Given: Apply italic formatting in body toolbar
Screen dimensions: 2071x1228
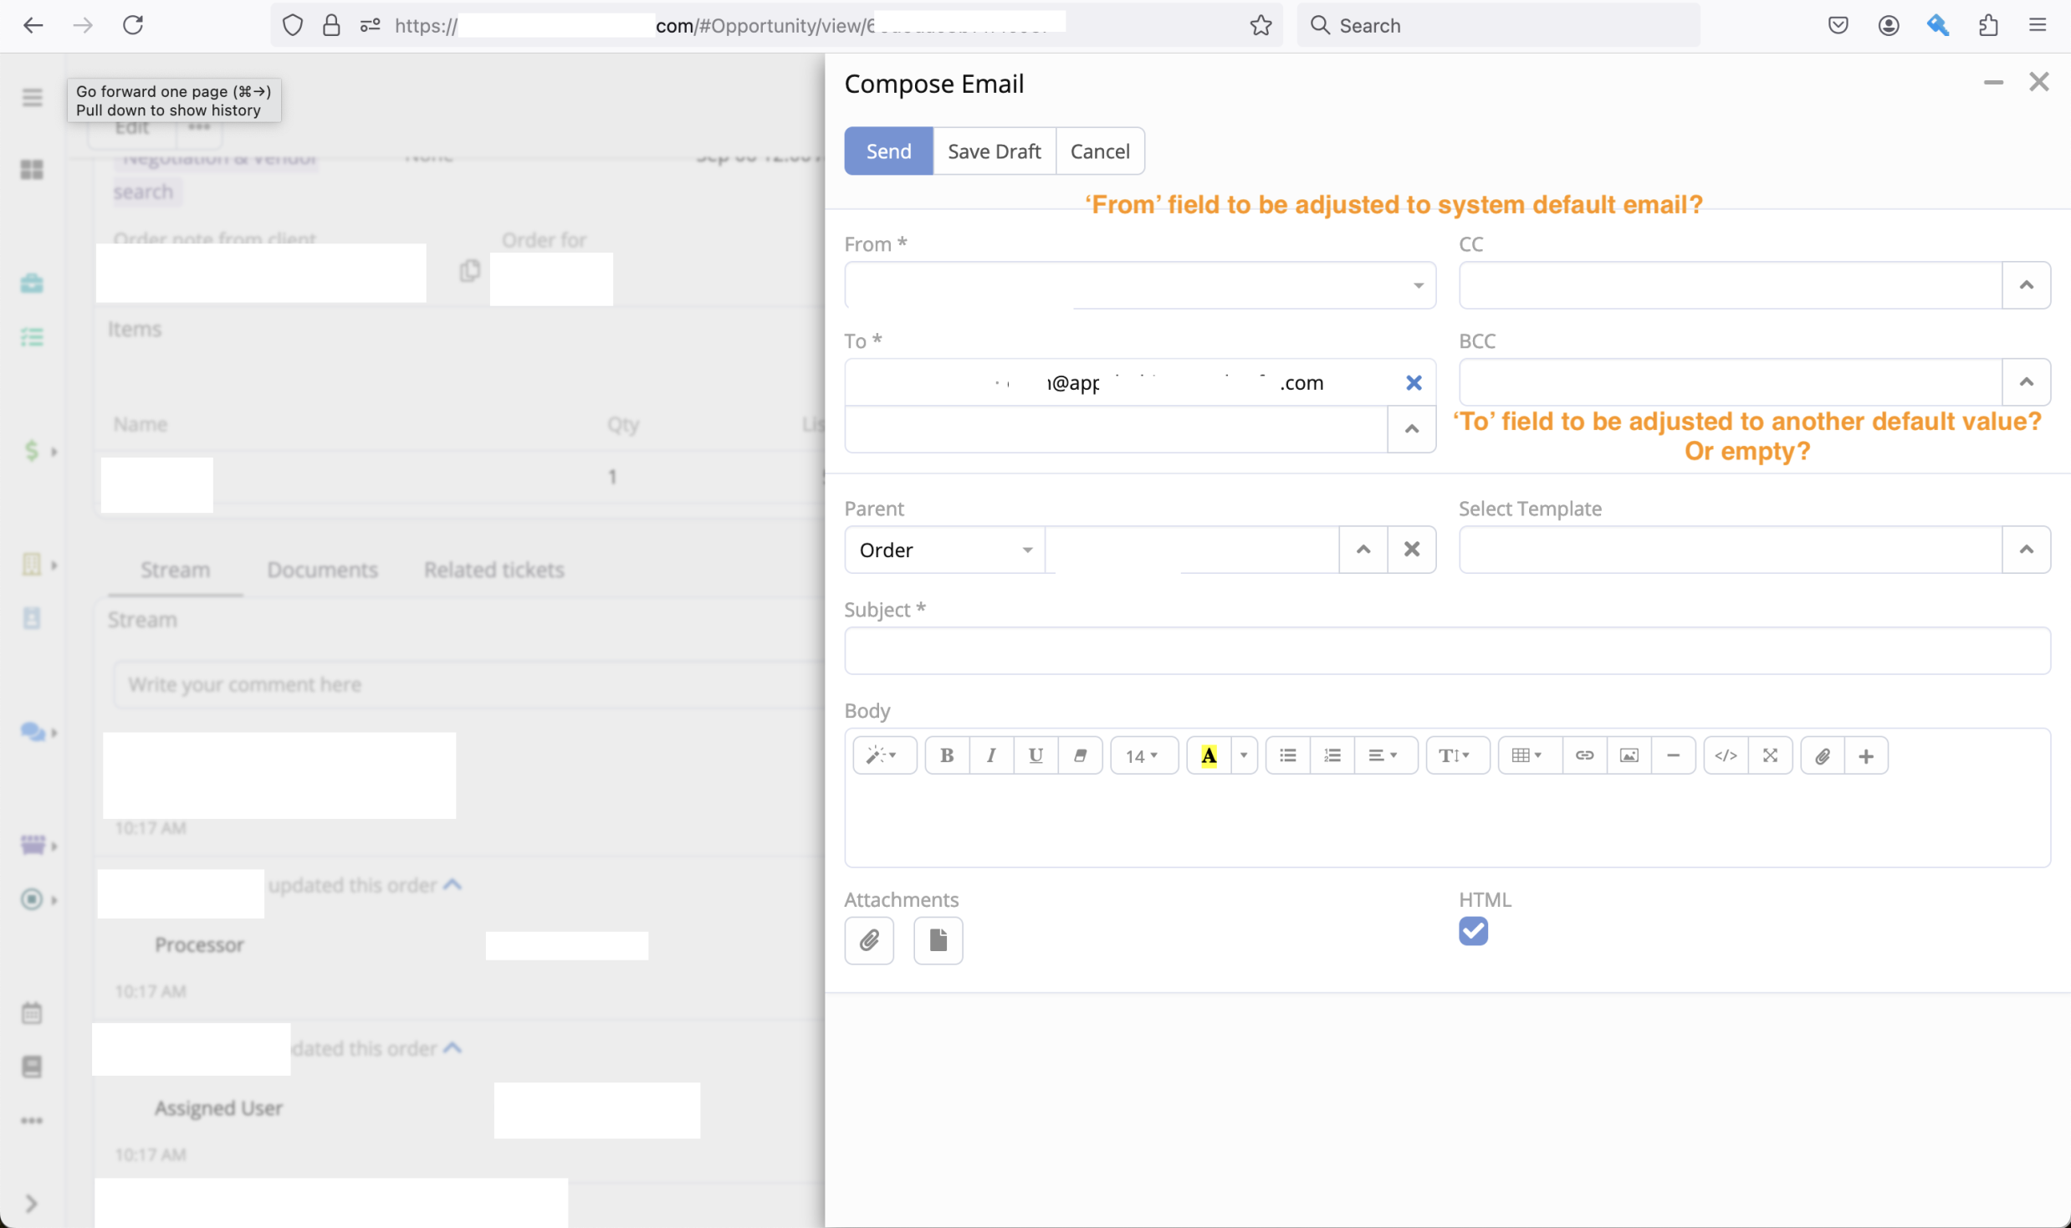Looking at the screenshot, I should [x=991, y=755].
